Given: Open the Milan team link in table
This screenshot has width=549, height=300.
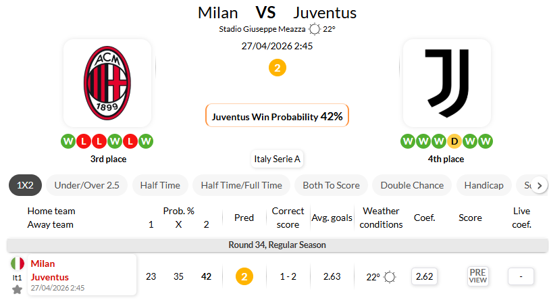Looking at the screenshot, I should pos(43,264).
